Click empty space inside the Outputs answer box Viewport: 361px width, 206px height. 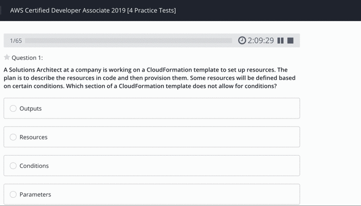point(180,109)
